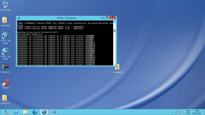
Task: Click the TSS Server window title icon
Action: pos(18,18)
